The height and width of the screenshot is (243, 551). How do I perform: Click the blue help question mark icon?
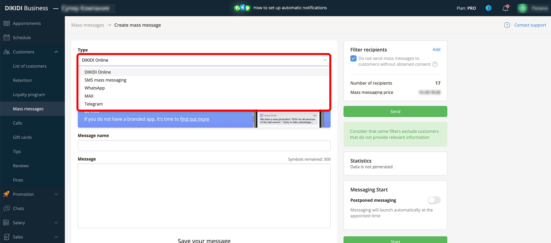pyautogui.click(x=488, y=8)
